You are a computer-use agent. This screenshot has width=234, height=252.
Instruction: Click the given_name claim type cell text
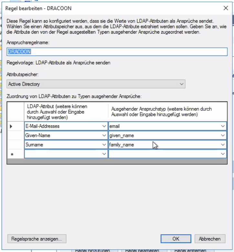click(122, 136)
